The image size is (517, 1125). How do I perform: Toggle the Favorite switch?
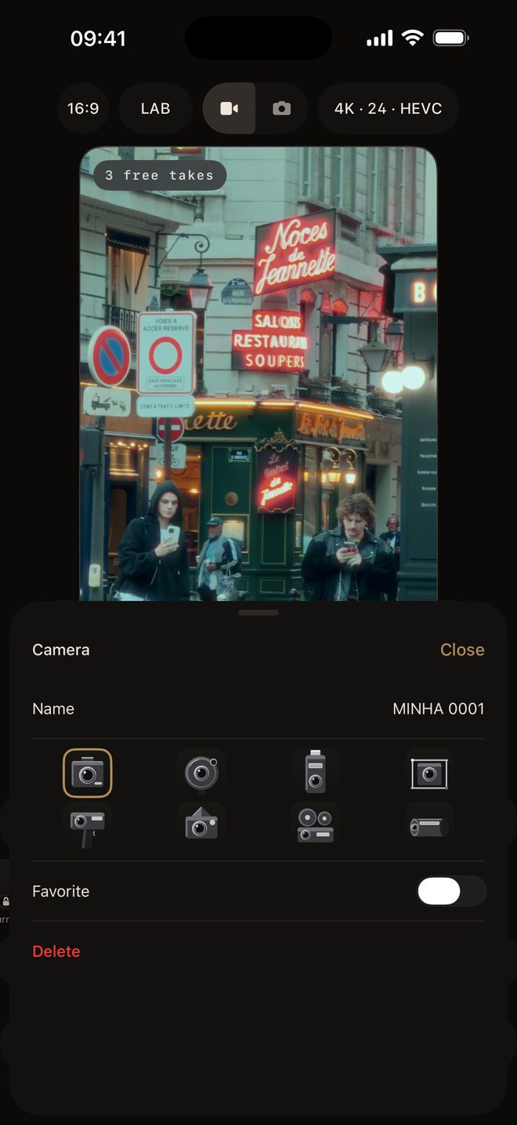click(452, 891)
